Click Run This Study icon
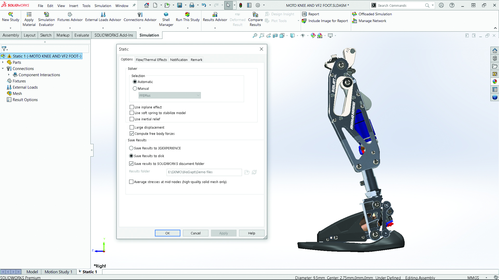This screenshot has height=280, width=499. 187,15
